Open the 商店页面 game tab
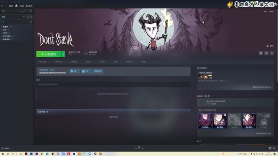The width and height of the screenshot is (278, 156). coord(42,62)
